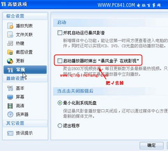This screenshot has width=168, height=151.
Task: Open the 热键 hotkey settings icon
Action: pos(10,43)
